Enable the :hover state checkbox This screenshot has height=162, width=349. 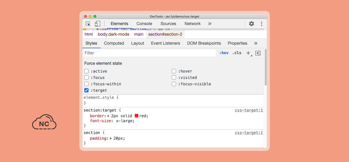pyautogui.click(x=174, y=71)
